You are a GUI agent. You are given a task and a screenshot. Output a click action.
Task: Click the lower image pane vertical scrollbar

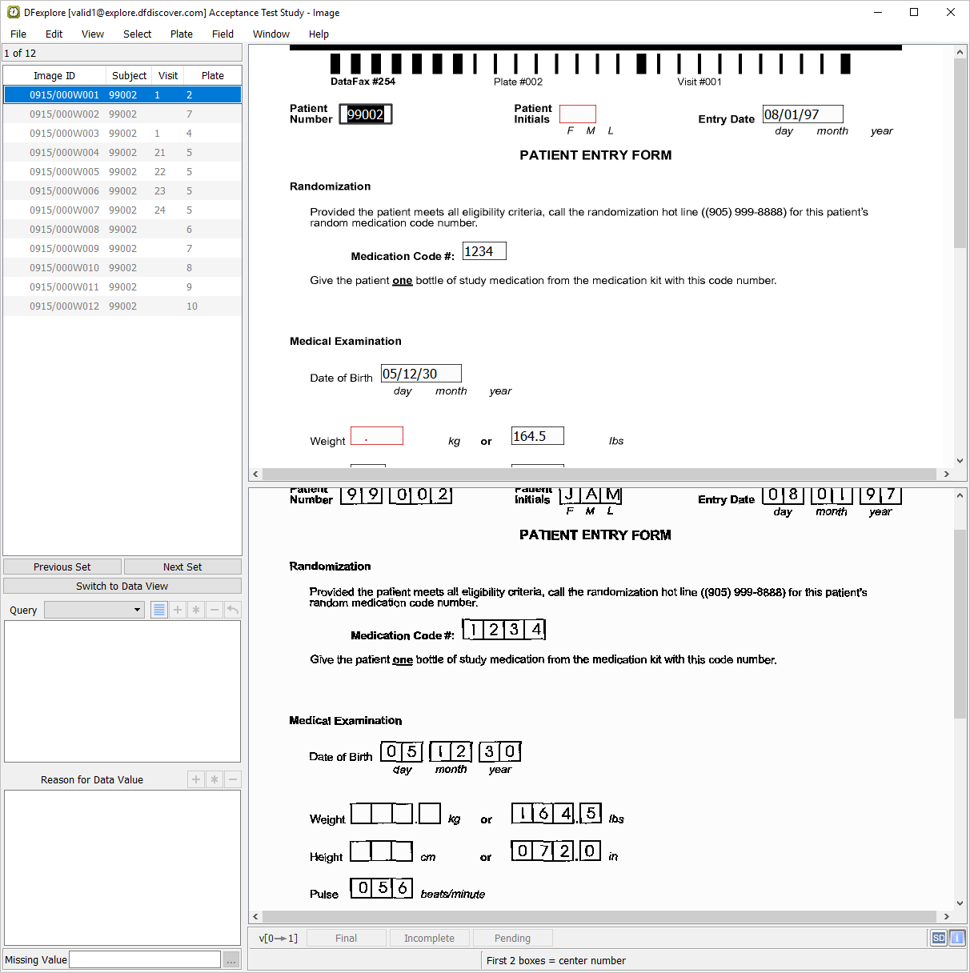click(960, 624)
